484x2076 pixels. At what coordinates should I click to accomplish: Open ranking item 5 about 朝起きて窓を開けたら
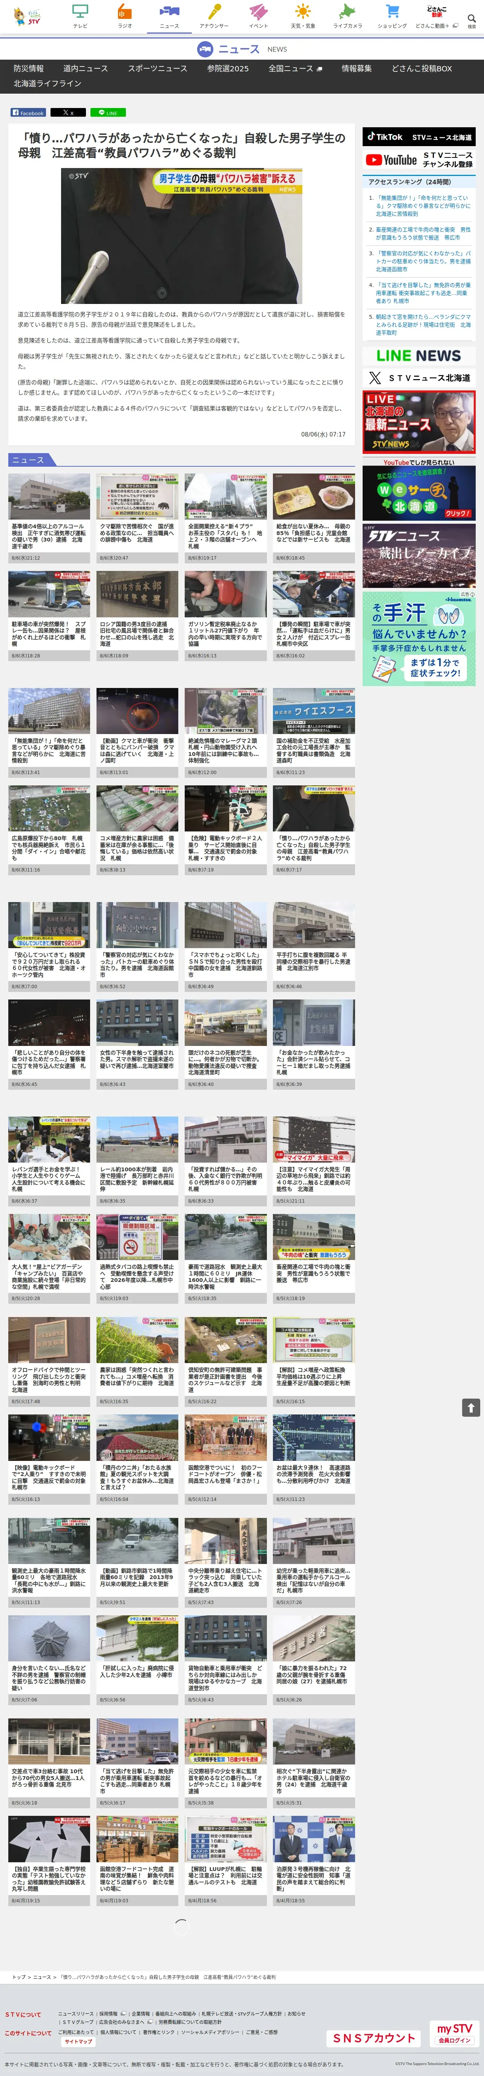pos(424,324)
